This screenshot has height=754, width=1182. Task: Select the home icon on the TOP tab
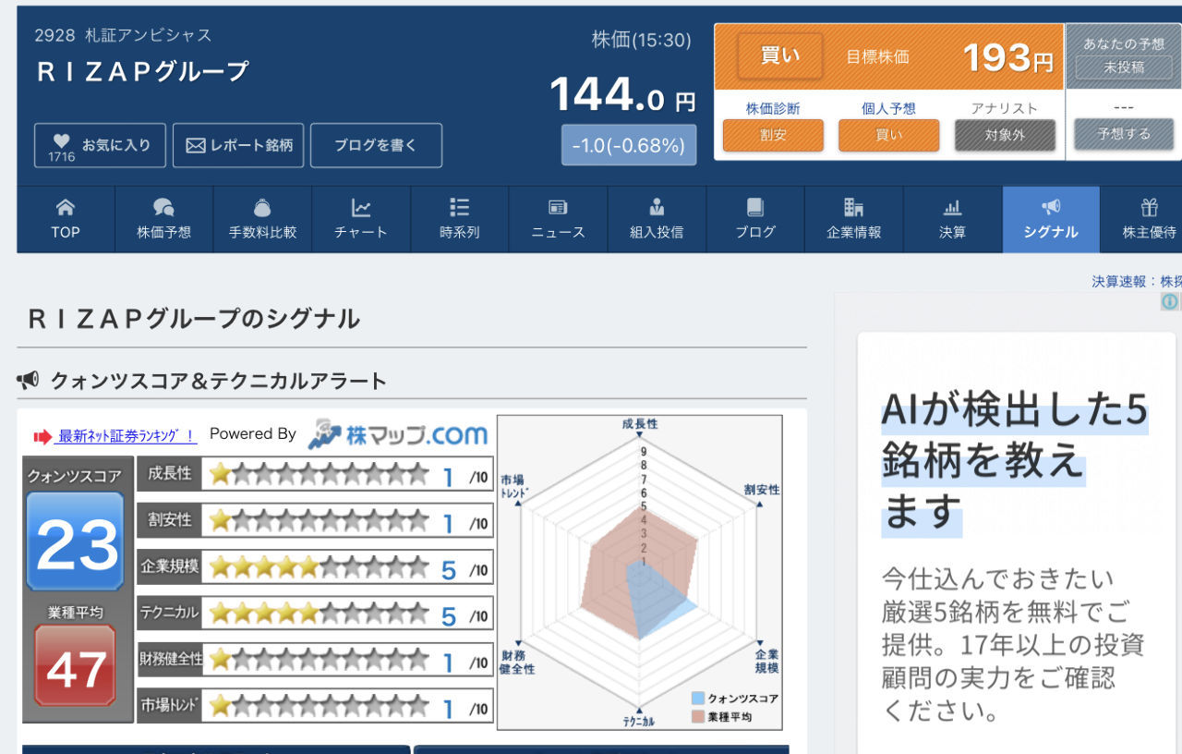[x=64, y=208]
